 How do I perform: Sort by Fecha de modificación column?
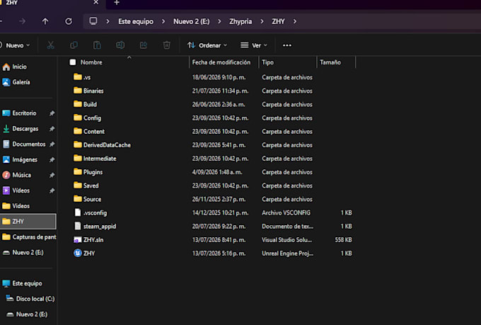coord(221,62)
